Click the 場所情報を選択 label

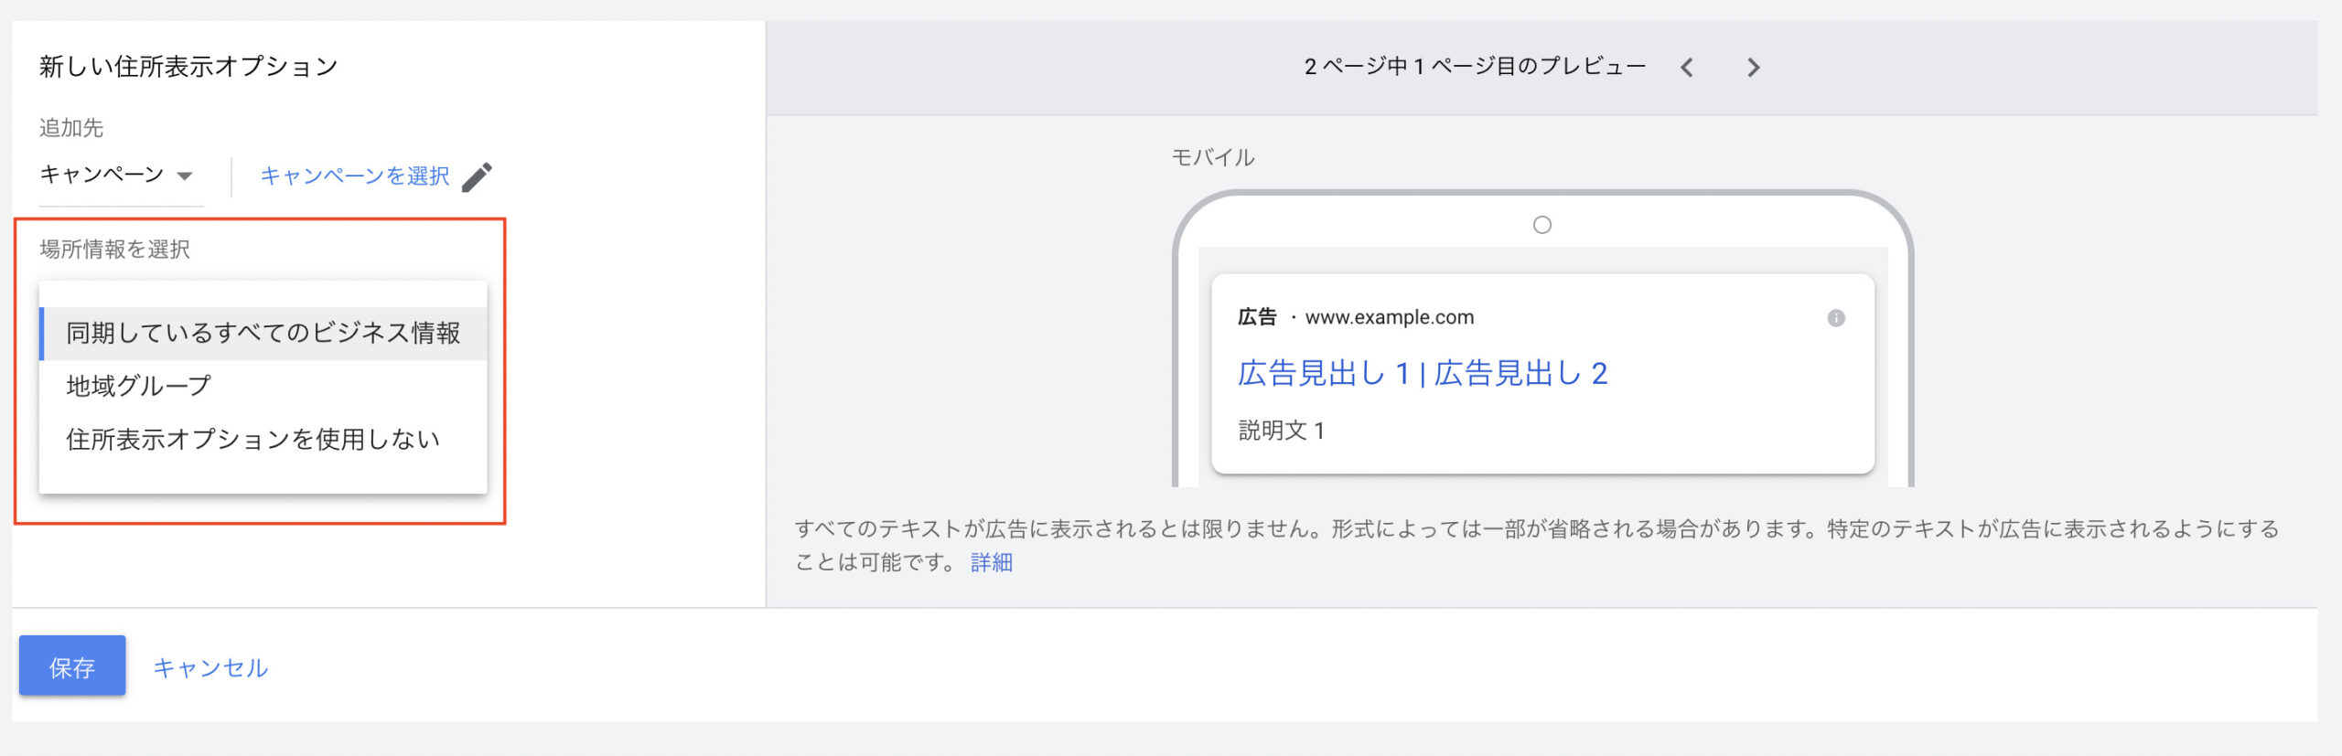[114, 250]
